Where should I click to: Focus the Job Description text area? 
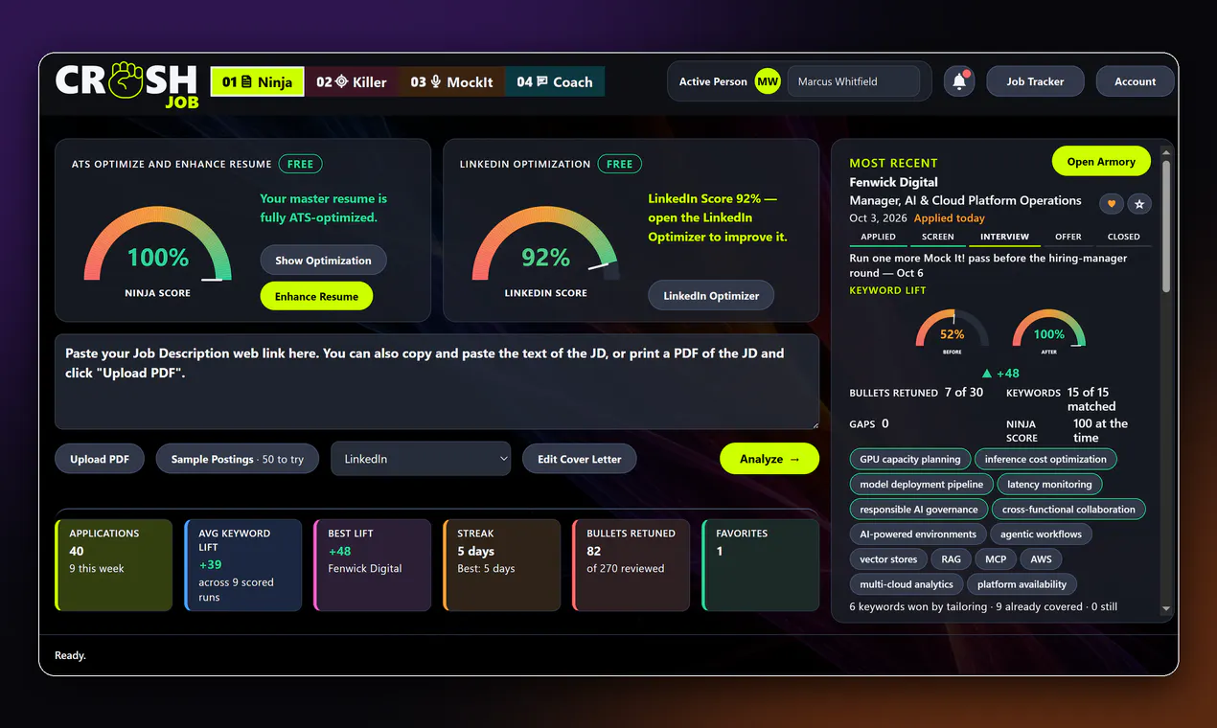(x=437, y=381)
